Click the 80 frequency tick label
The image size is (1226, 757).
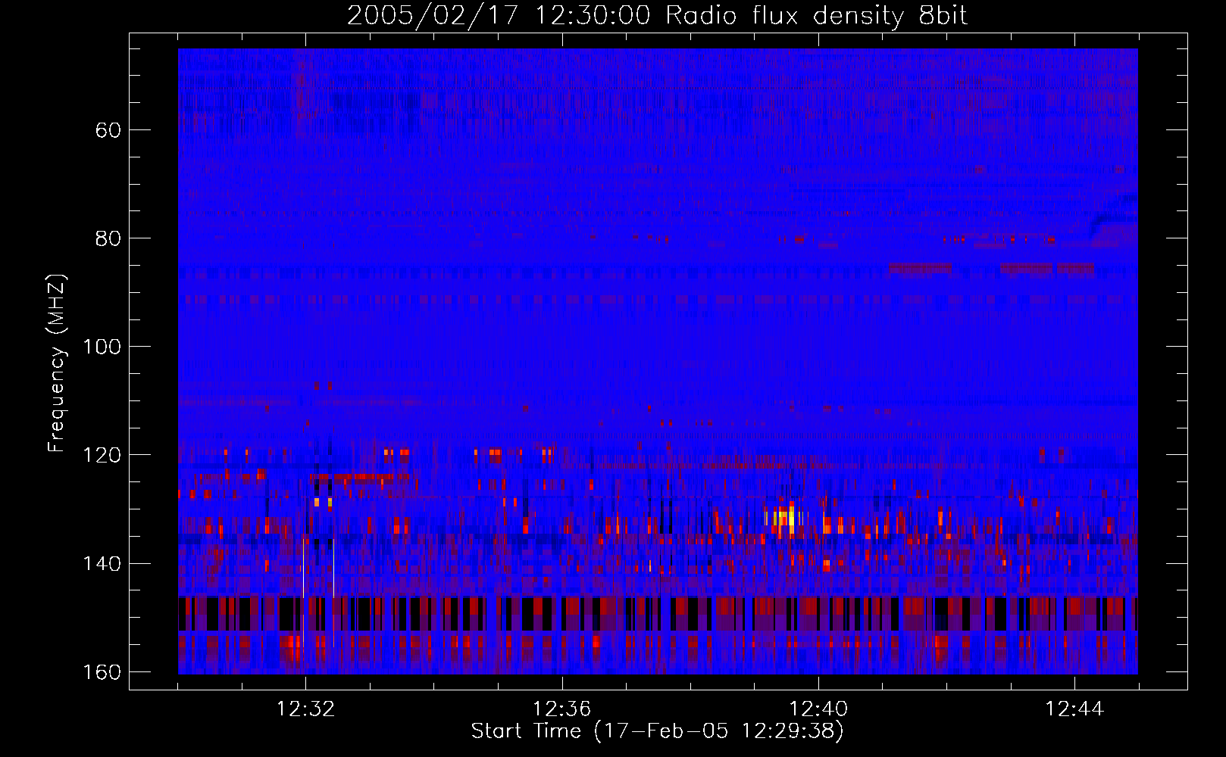[x=108, y=238]
